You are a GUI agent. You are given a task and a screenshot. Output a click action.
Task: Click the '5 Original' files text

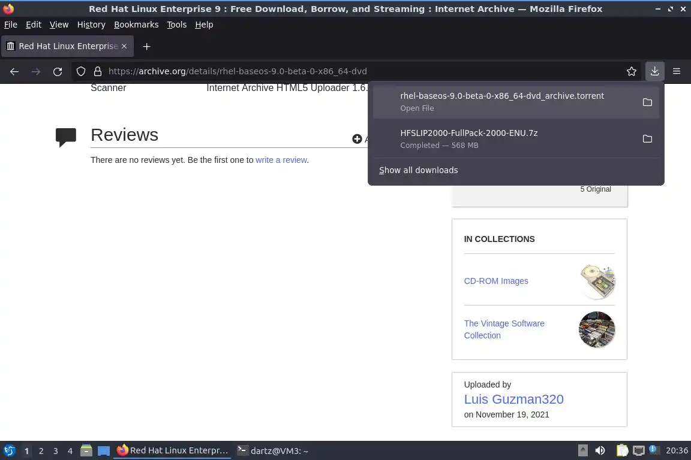click(596, 189)
